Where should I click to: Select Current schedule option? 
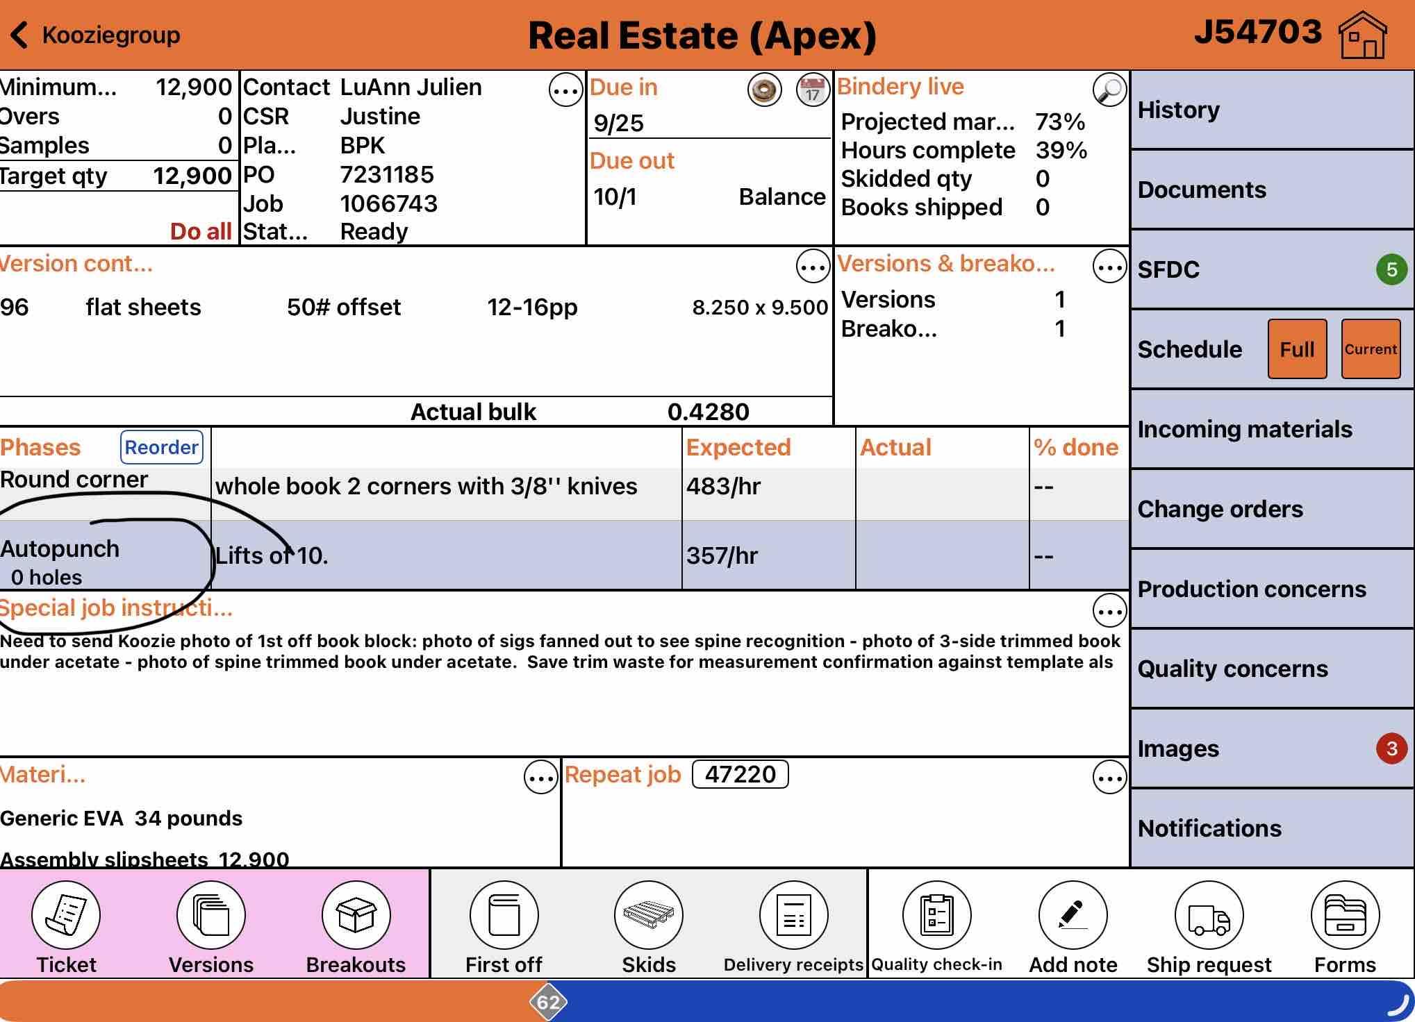(x=1370, y=349)
